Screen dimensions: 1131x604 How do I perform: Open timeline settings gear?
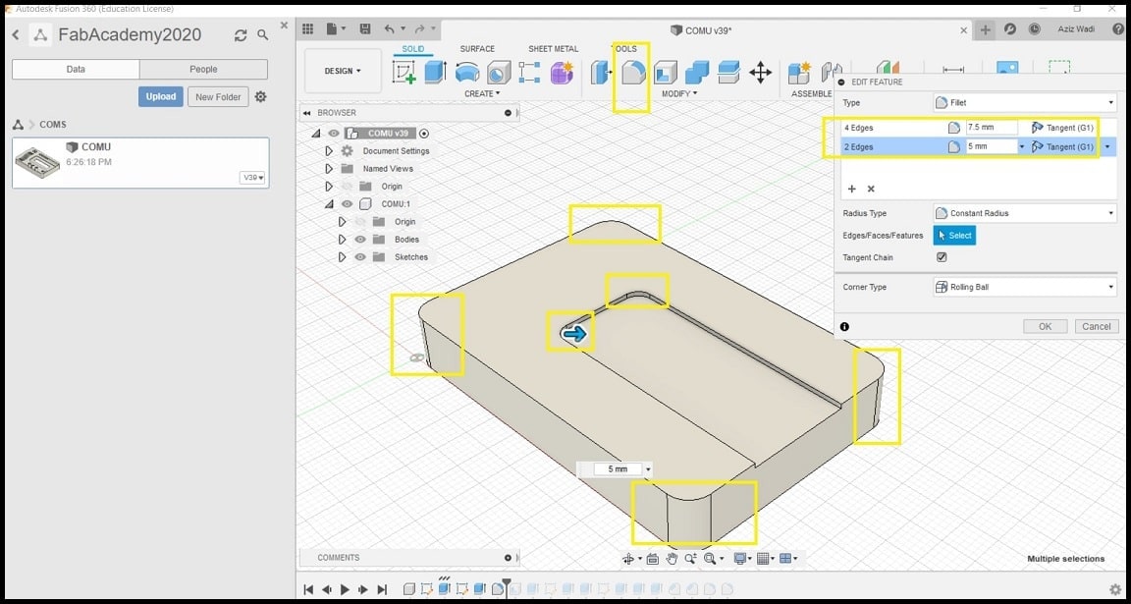tap(1115, 589)
